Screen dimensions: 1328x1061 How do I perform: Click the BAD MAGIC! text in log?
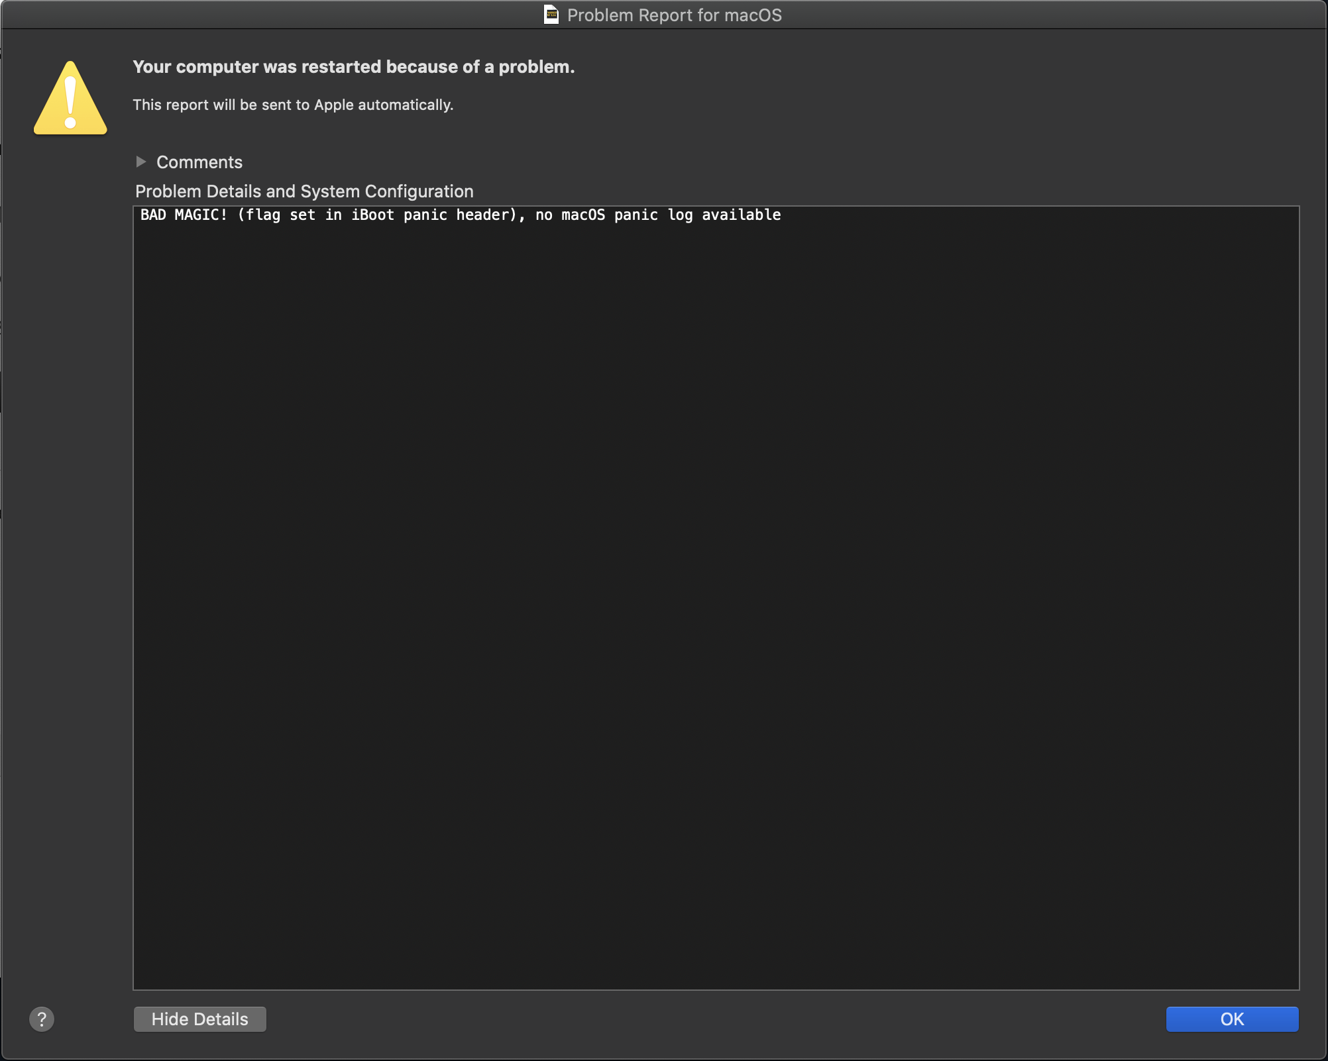[184, 215]
